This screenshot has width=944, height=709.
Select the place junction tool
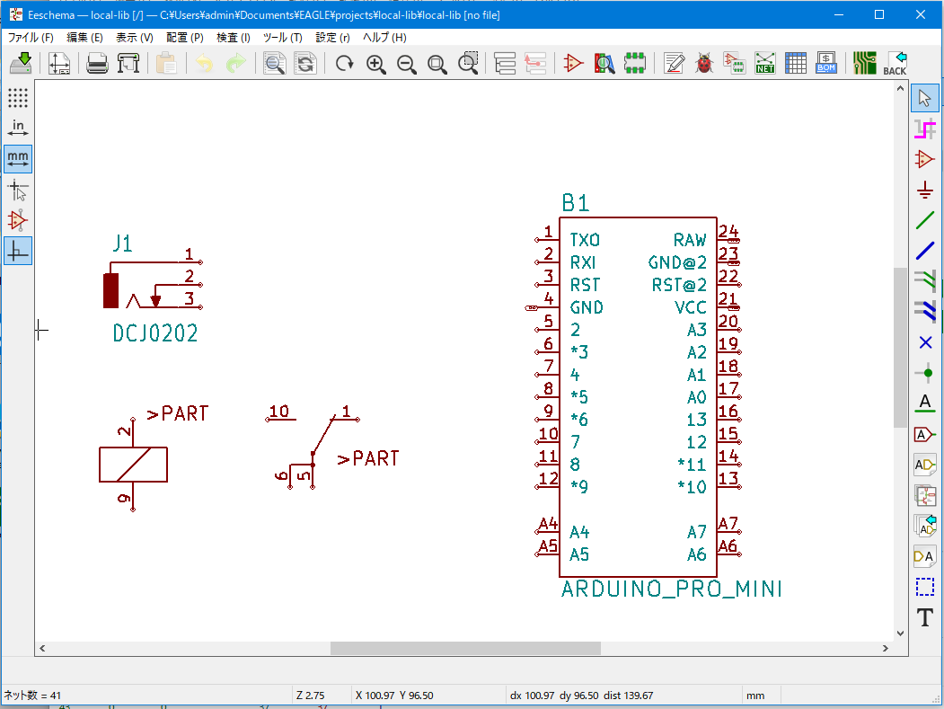(925, 374)
